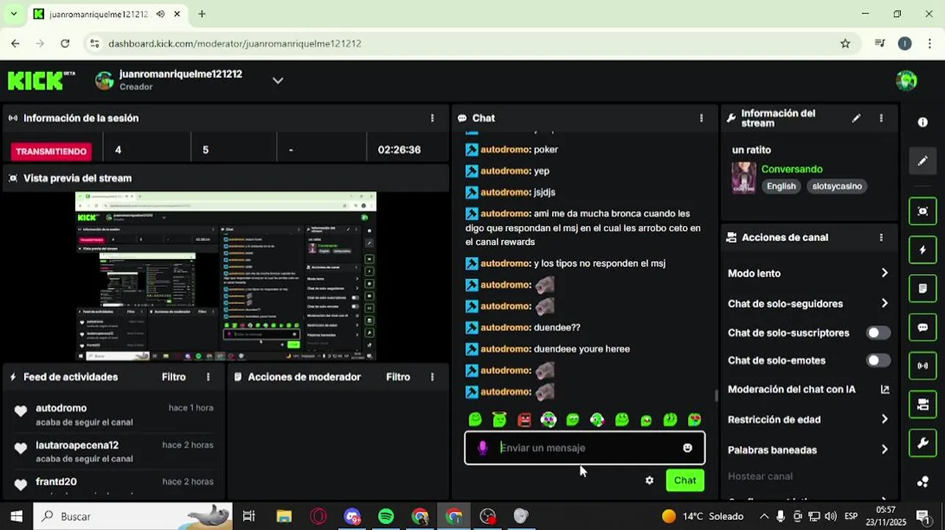The image size is (945, 530).
Task: Click the chat scrollbar handle
Action: [716, 395]
